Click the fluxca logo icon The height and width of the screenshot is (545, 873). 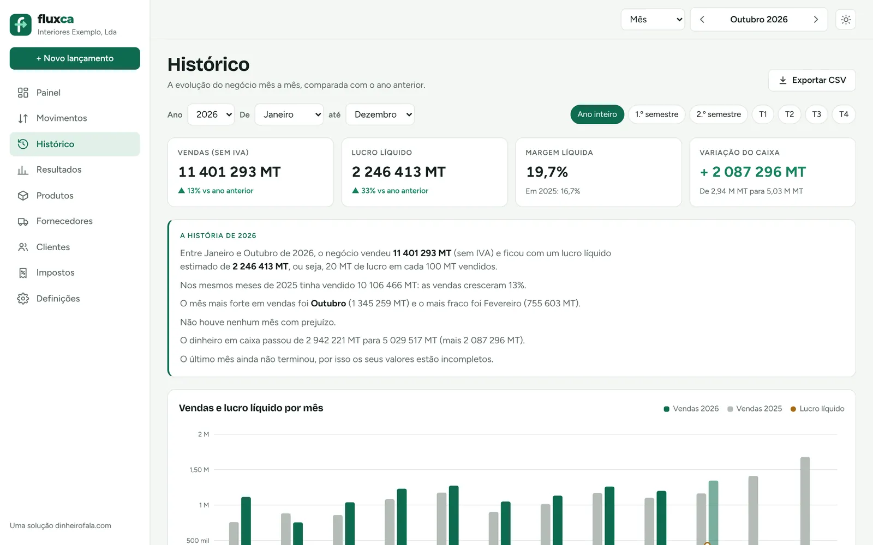click(x=21, y=25)
